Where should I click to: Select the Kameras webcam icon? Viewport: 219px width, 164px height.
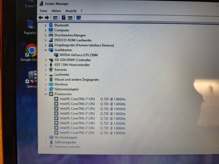pyautogui.click(x=51, y=70)
